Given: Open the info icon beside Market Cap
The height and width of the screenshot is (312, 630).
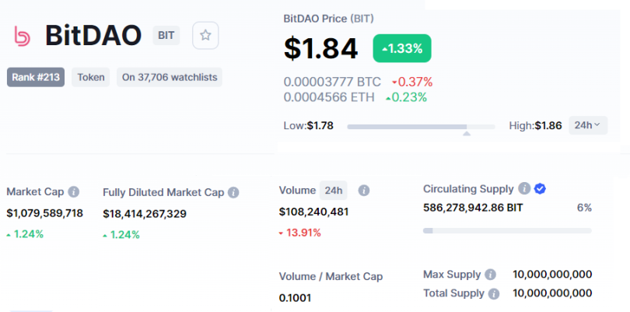Looking at the screenshot, I should point(74,191).
